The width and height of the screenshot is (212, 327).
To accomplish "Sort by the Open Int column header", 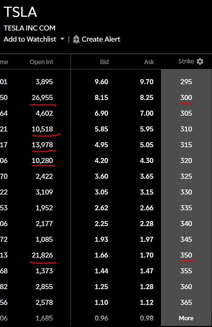I will (x=42, y=62).
